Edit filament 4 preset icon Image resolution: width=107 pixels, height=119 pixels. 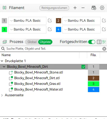click(x=104, y=29)
